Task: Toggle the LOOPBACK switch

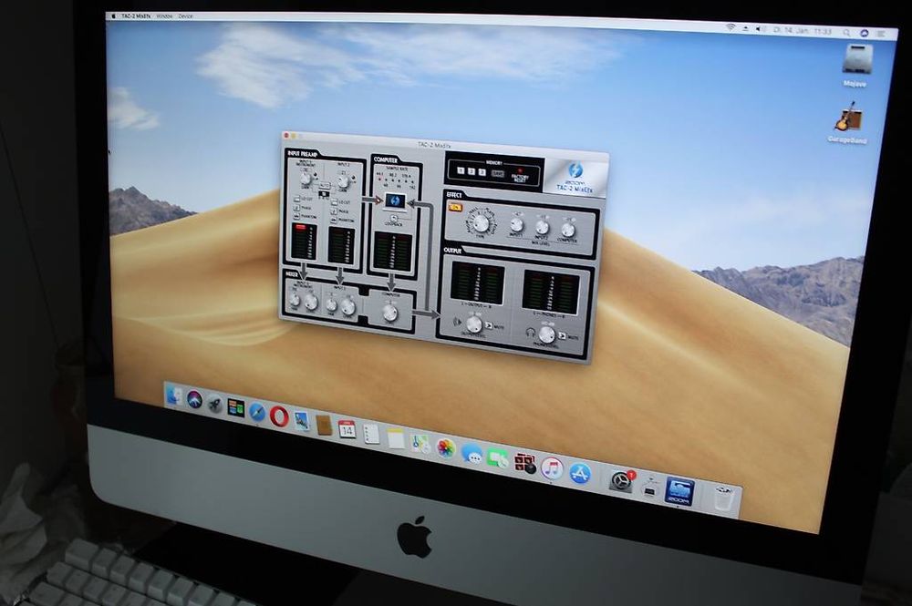Action: (x=394, y=218)
